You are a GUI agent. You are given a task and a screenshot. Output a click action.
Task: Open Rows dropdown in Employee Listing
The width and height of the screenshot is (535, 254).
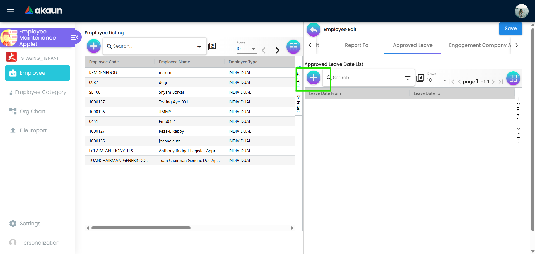246,49
